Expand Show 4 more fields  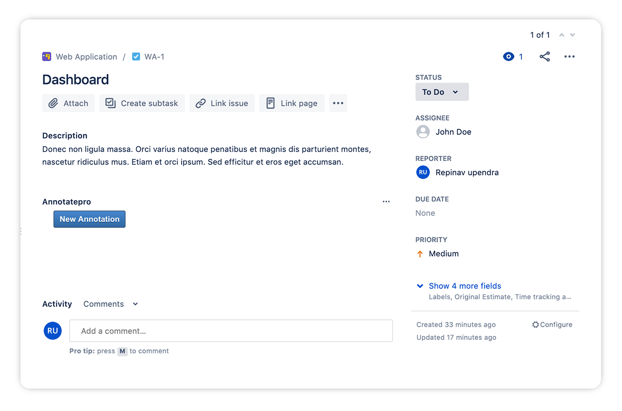tap(465, 286)
